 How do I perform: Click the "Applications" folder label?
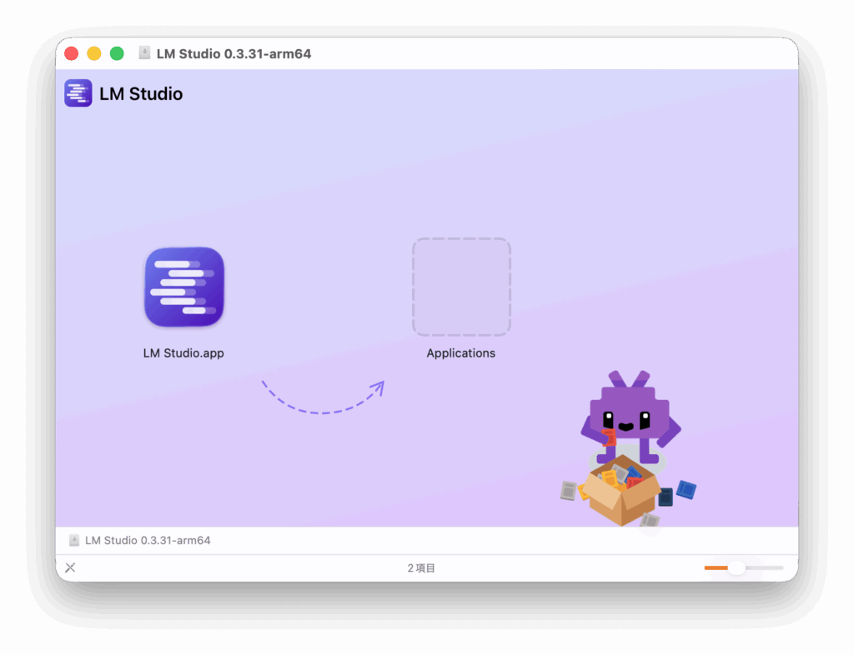click(461, 353)
